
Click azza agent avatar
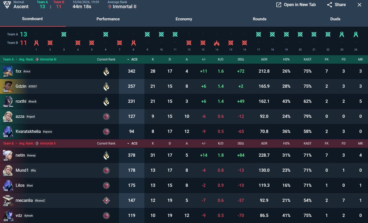tap(8, 116)
